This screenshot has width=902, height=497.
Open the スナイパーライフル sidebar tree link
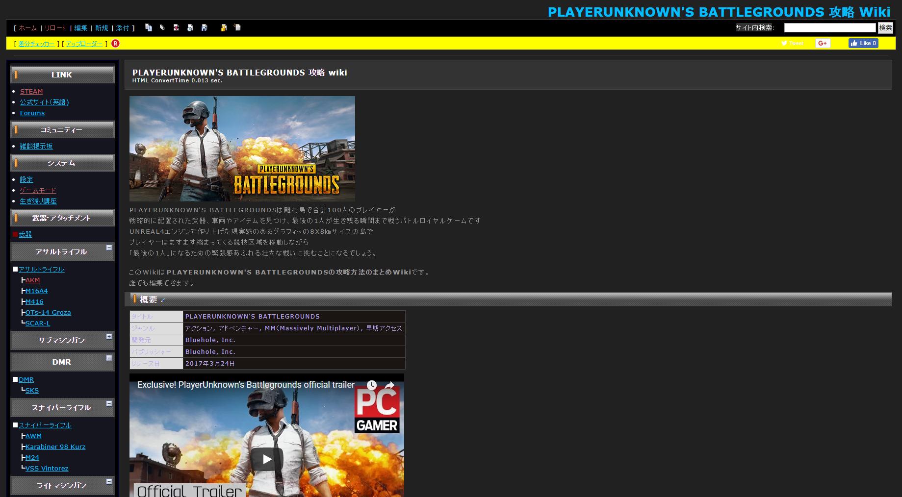point(45,425)
